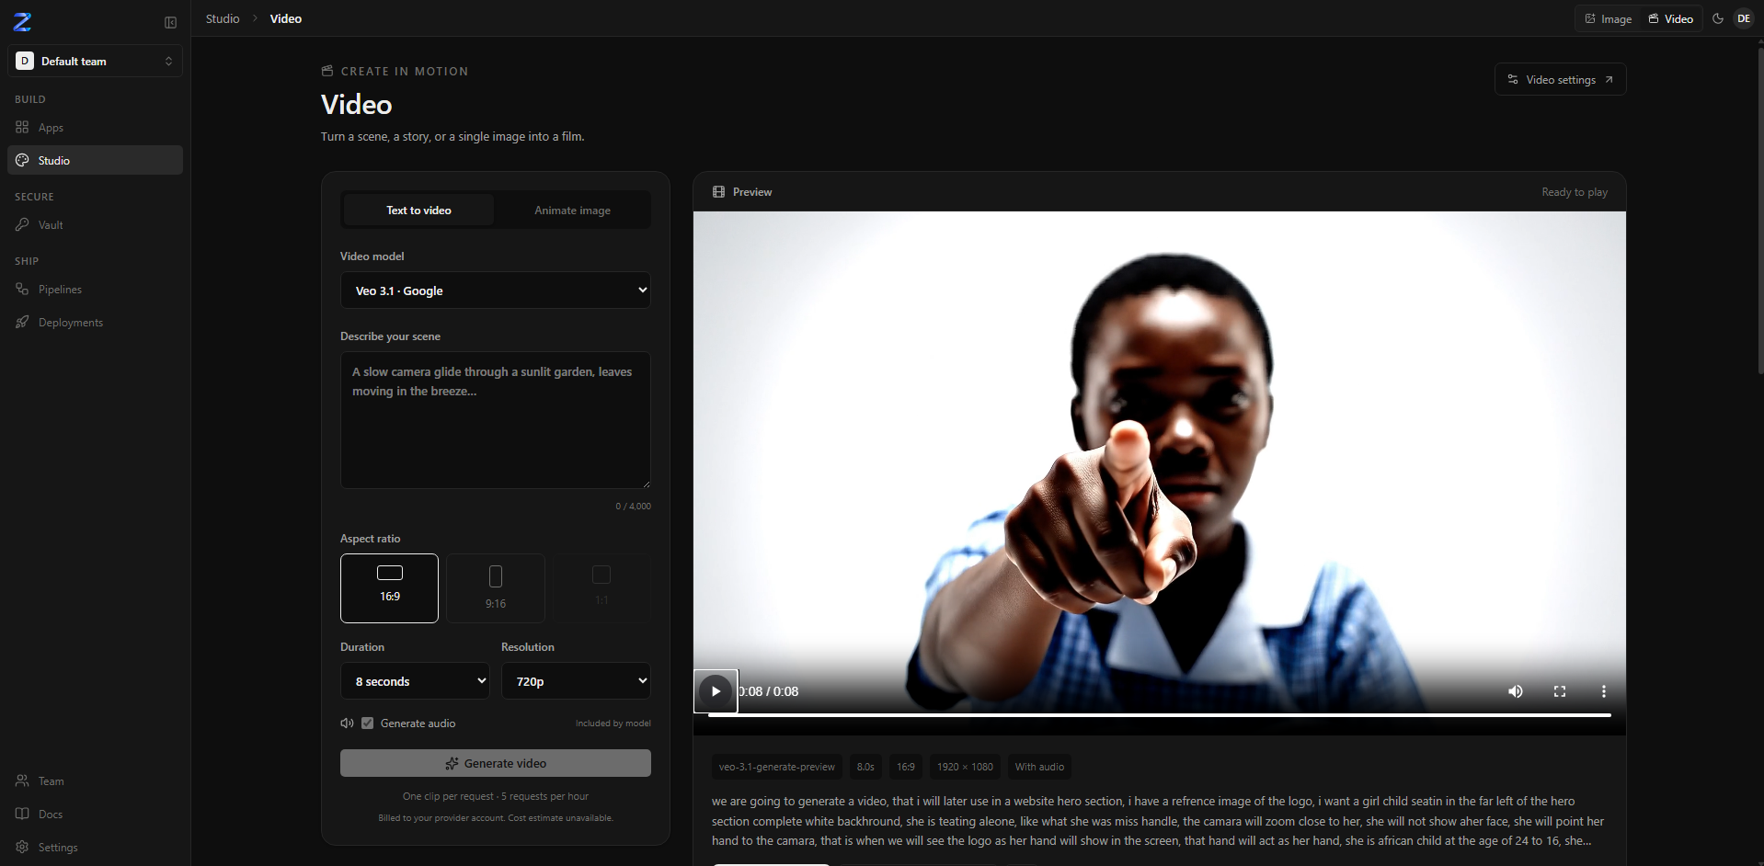Collapse the sidebar panel icon

tap(170, 22)
